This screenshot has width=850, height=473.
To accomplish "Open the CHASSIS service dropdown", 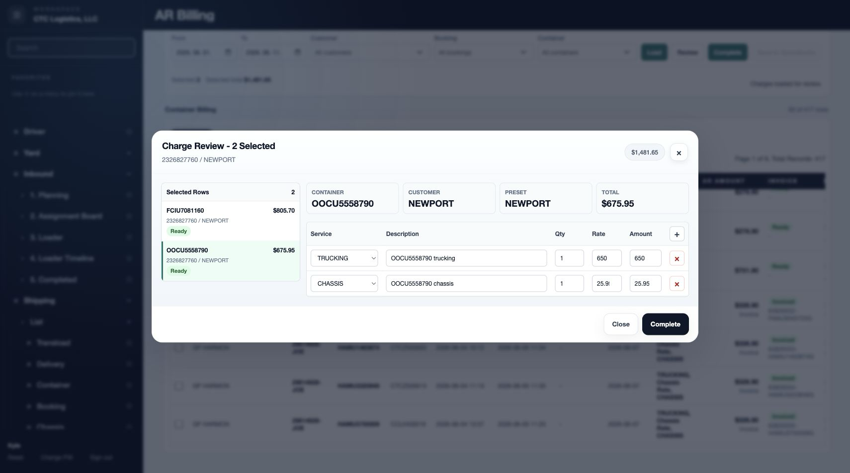I will [344, 284].
